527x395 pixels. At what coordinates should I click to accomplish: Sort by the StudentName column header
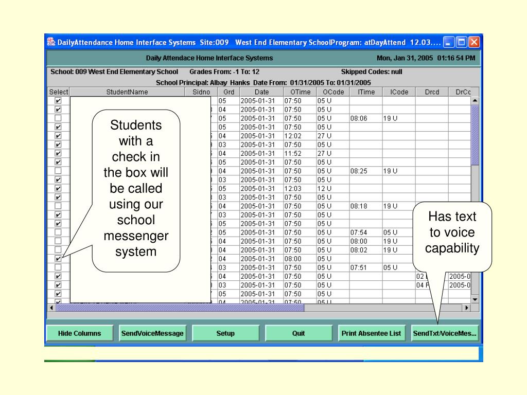point(127,92)
